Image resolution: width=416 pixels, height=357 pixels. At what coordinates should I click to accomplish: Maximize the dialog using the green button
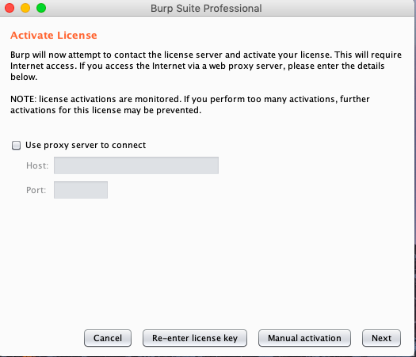pos(41,8)
